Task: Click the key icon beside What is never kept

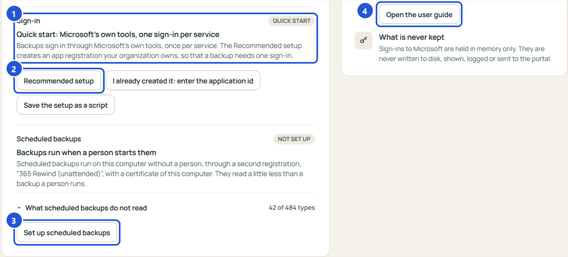Action: [364, 41]
